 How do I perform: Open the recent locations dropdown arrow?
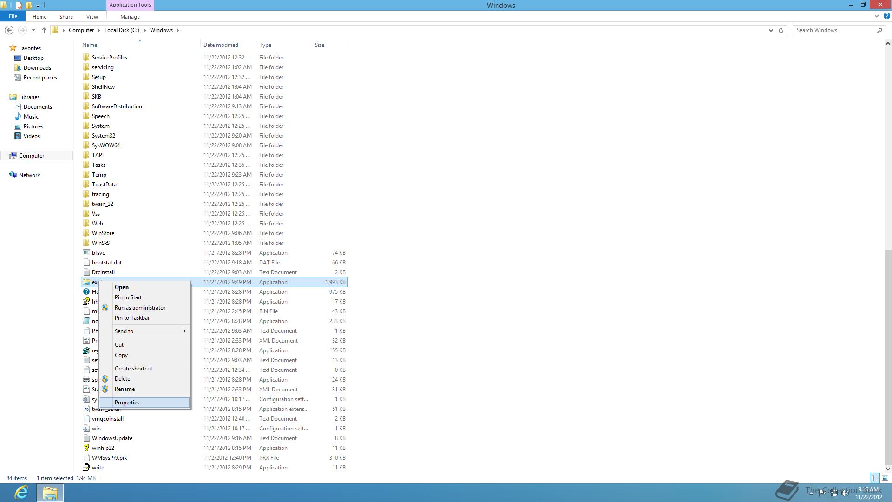[x=33, y=30]
